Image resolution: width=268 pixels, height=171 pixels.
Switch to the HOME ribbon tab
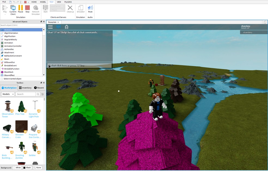click(34, 2)
